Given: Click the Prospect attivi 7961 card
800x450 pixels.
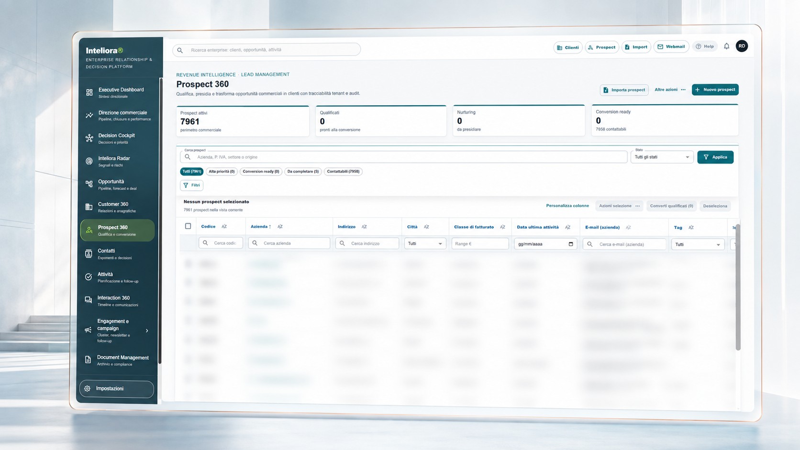Looking at the screenshot, I should coord(243,121).
